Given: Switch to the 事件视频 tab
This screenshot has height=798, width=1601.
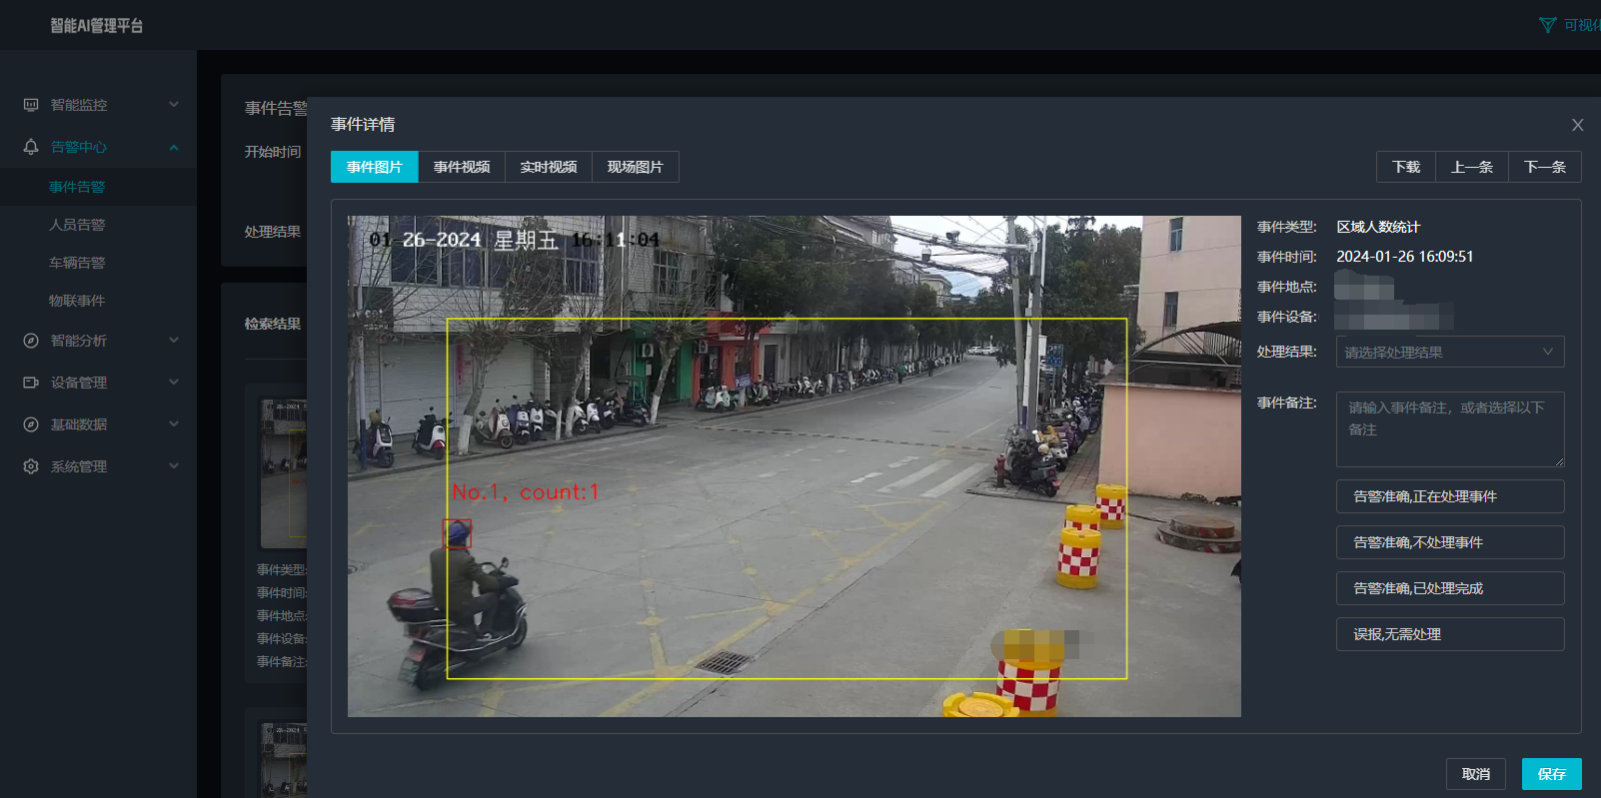Looking at the screenshot, I should tap(462, 167).
